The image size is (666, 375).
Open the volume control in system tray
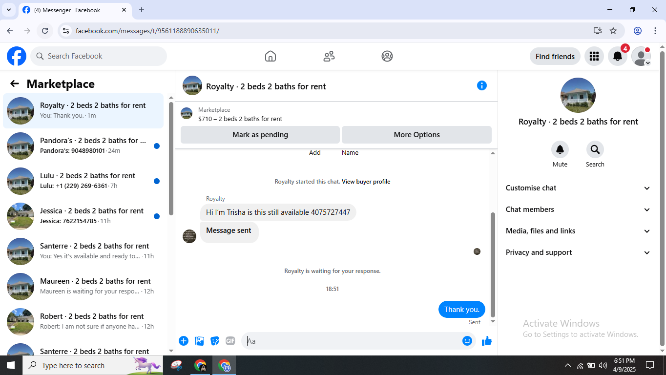603,365
